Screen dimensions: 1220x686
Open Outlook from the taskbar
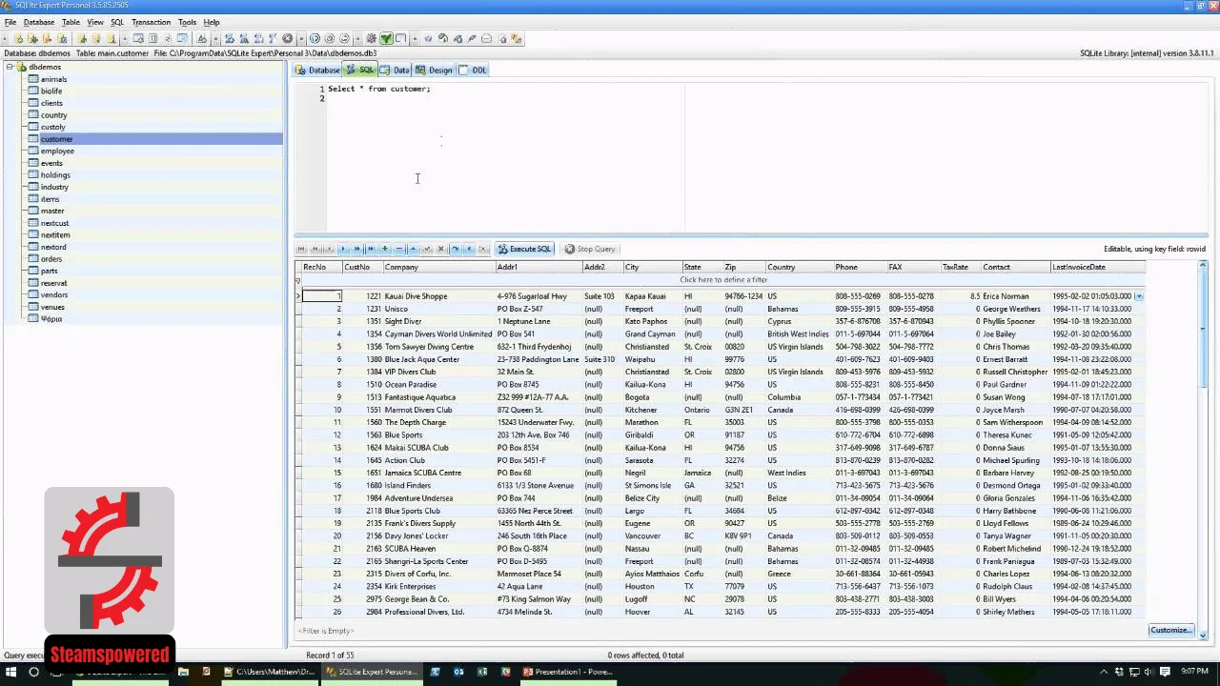pyautogui.click(x=458, y=672)
